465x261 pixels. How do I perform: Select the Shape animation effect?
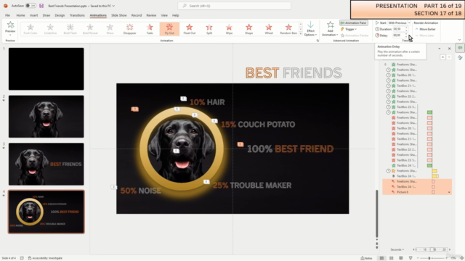click(248, 29)
